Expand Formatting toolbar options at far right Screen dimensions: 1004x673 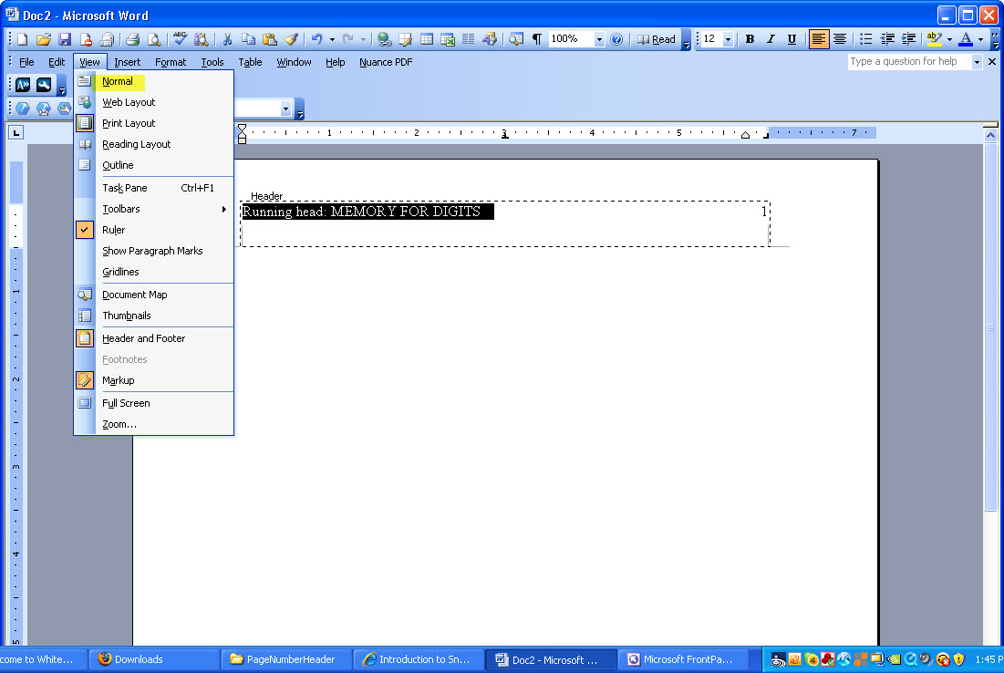click(x=994, y=40)
